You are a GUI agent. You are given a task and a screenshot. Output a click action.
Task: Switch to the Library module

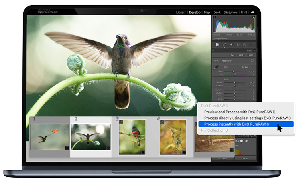pos(181,12)
